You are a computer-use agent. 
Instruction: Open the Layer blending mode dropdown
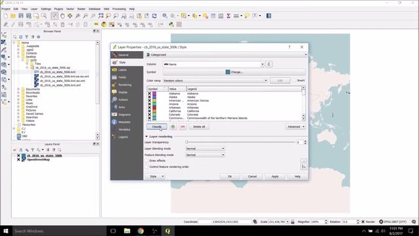(205, 149)
